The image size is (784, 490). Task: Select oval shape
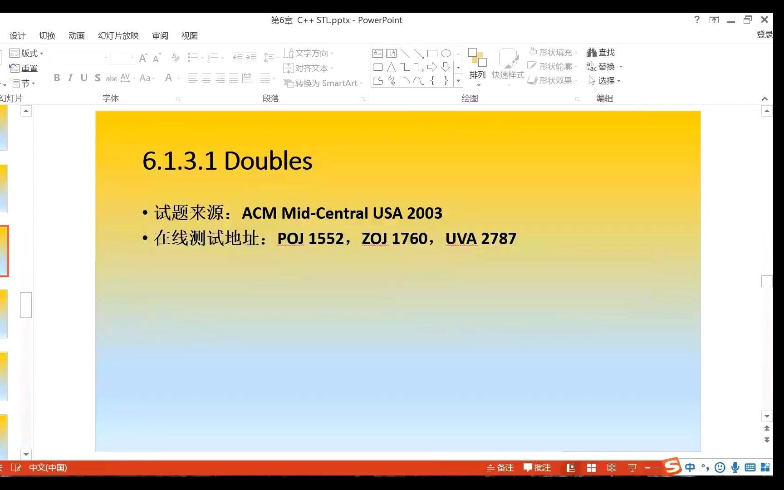446,54
